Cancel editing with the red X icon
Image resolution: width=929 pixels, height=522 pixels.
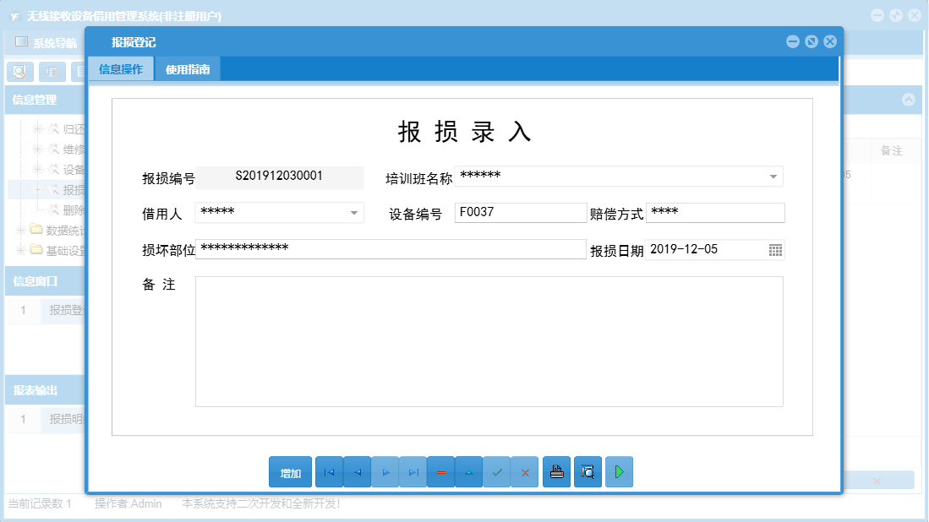pyautogui.click(x=524, y=471)
